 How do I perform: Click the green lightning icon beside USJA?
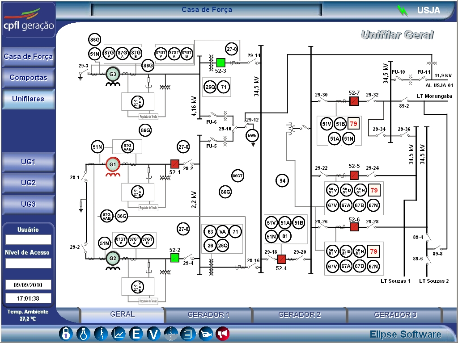click(x=403, y=11)
